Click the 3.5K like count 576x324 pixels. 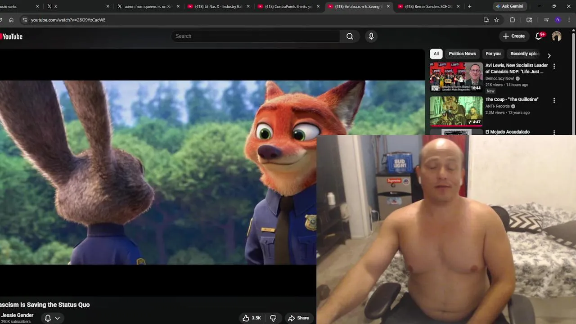[x=256, y=318]
